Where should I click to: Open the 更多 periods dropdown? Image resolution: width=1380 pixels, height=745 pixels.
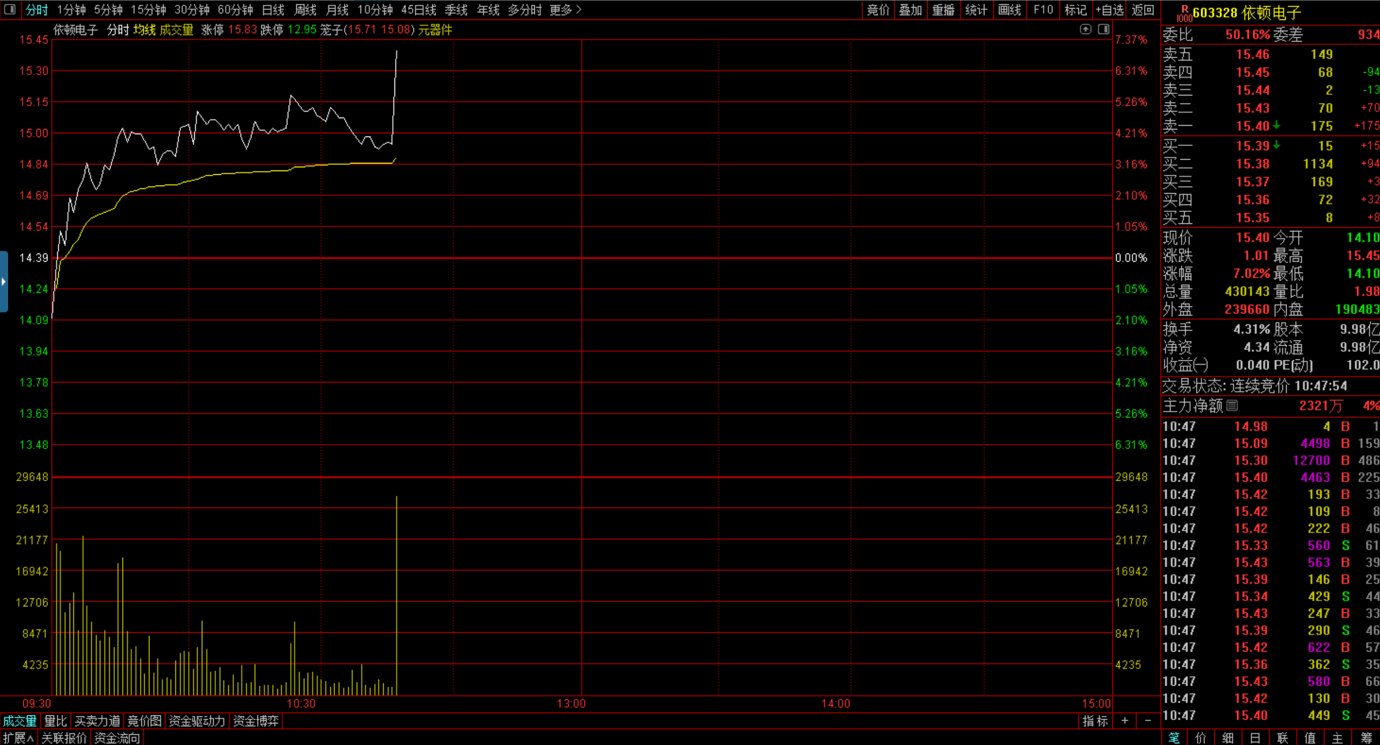click(x=565, y=10)
